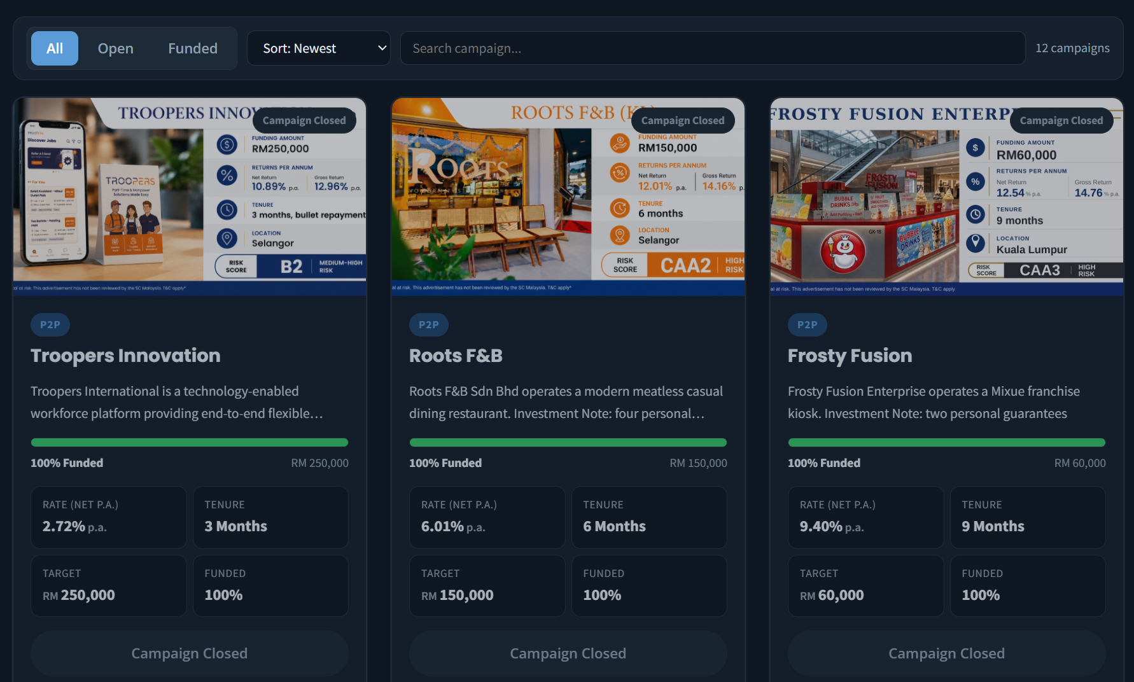Click the percent returns icon on Troopers banner
Image resolution: width=1134 pixels, height=682 pixels.
(x=227, y=176)
